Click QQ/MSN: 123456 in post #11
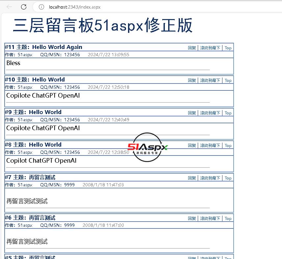This screenshot has height=259, width=282. coord(60,55)
